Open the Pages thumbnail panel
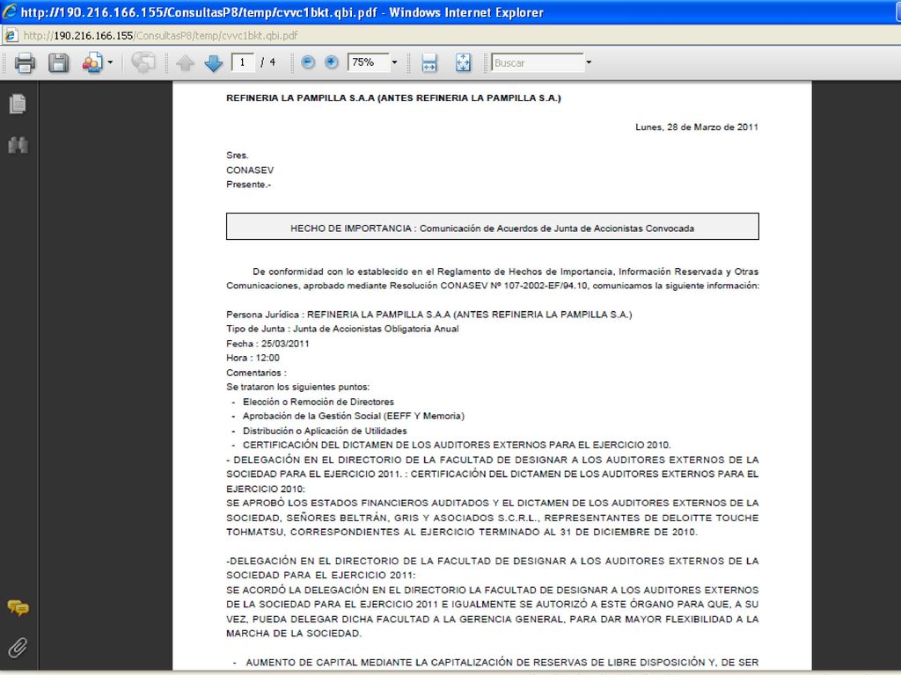The height and width of the screenshot is (675, 901). click(18, 104)
